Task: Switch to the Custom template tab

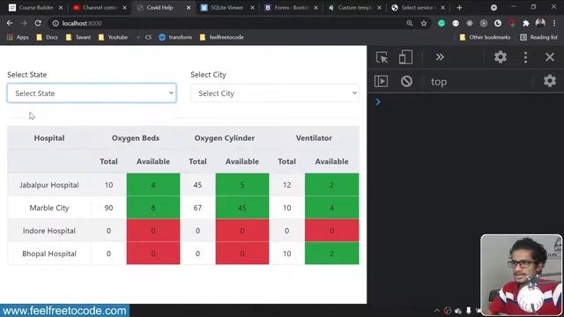Action: [354, 8]
